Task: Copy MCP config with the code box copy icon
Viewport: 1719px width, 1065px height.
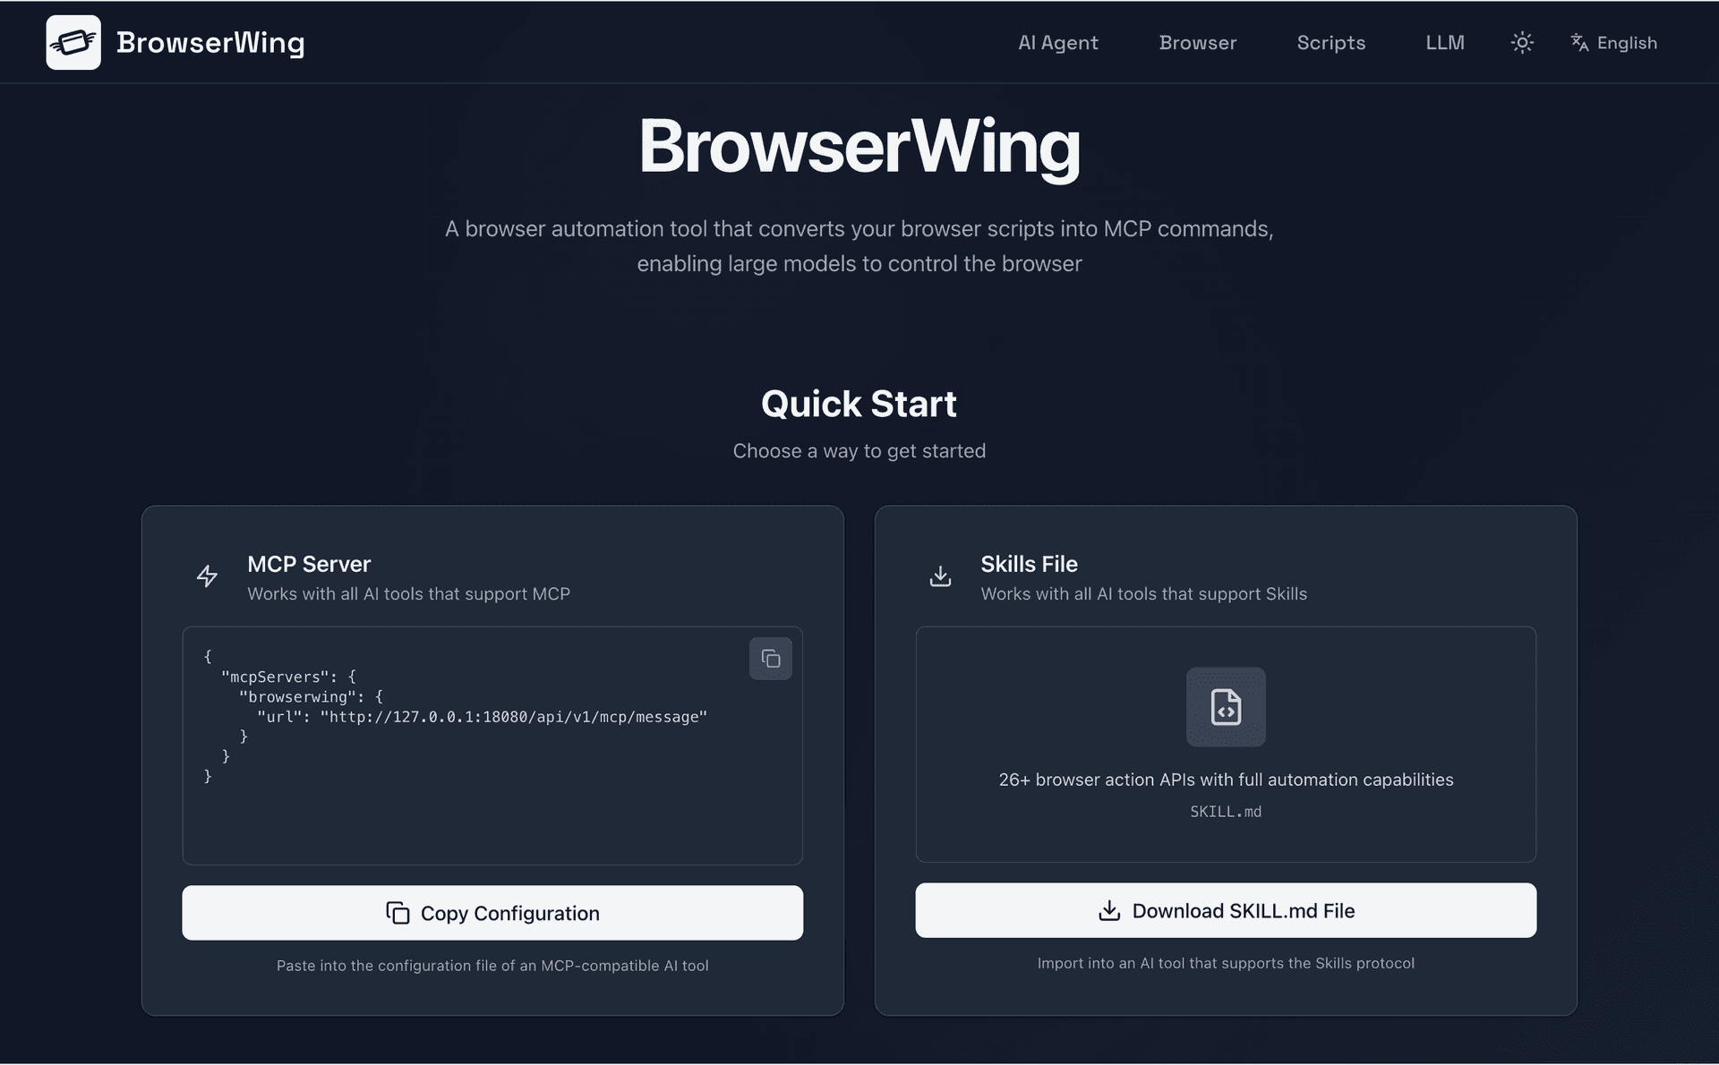Action: [x=770, y=659]
